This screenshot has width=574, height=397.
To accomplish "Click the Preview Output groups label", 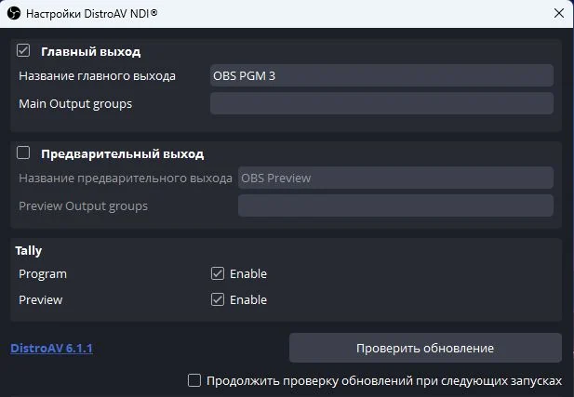I will [x=83, y=206].
